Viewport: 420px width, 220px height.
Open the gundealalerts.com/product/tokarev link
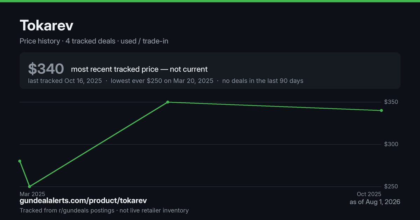click(x=83, y=200)
